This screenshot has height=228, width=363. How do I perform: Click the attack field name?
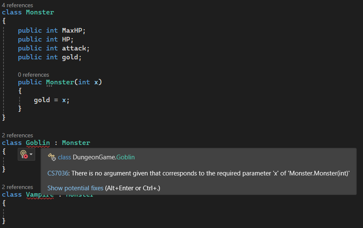click(74, 48)
